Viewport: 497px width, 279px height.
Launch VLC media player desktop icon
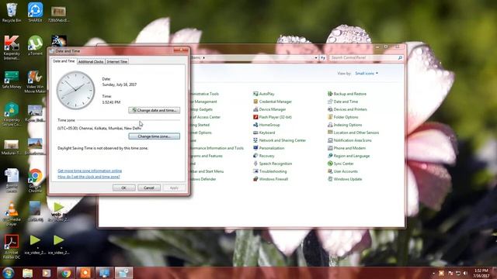pyautogui.click(x=12, y=214)
